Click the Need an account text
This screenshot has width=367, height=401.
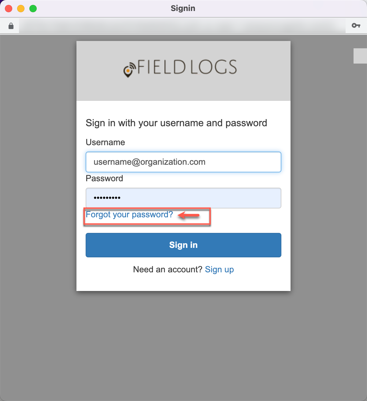pos(168,270)
